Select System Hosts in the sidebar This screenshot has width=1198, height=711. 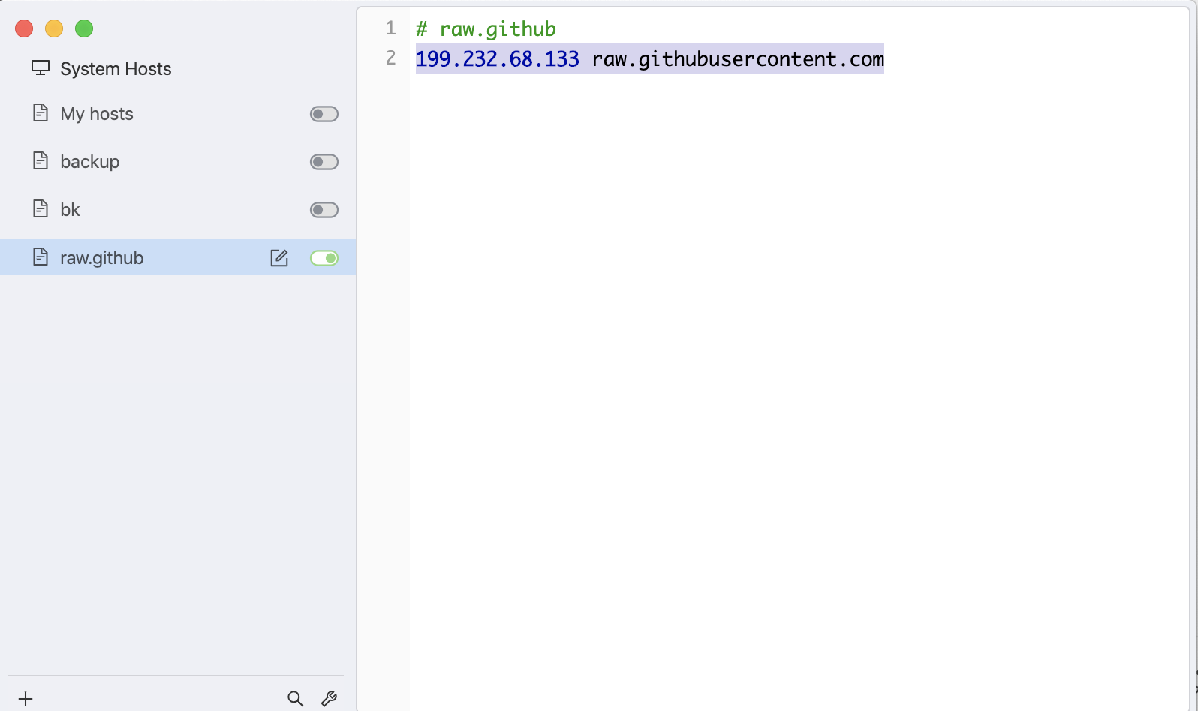[x=116, y=69]
